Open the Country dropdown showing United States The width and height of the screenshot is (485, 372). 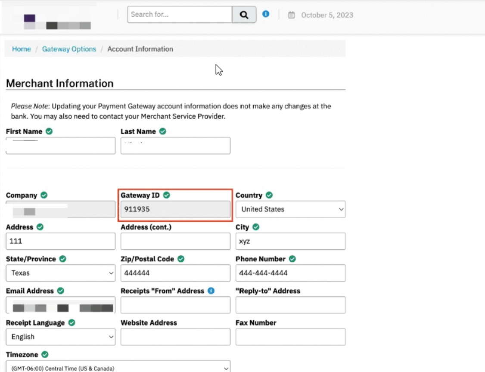tap(290, 209)
